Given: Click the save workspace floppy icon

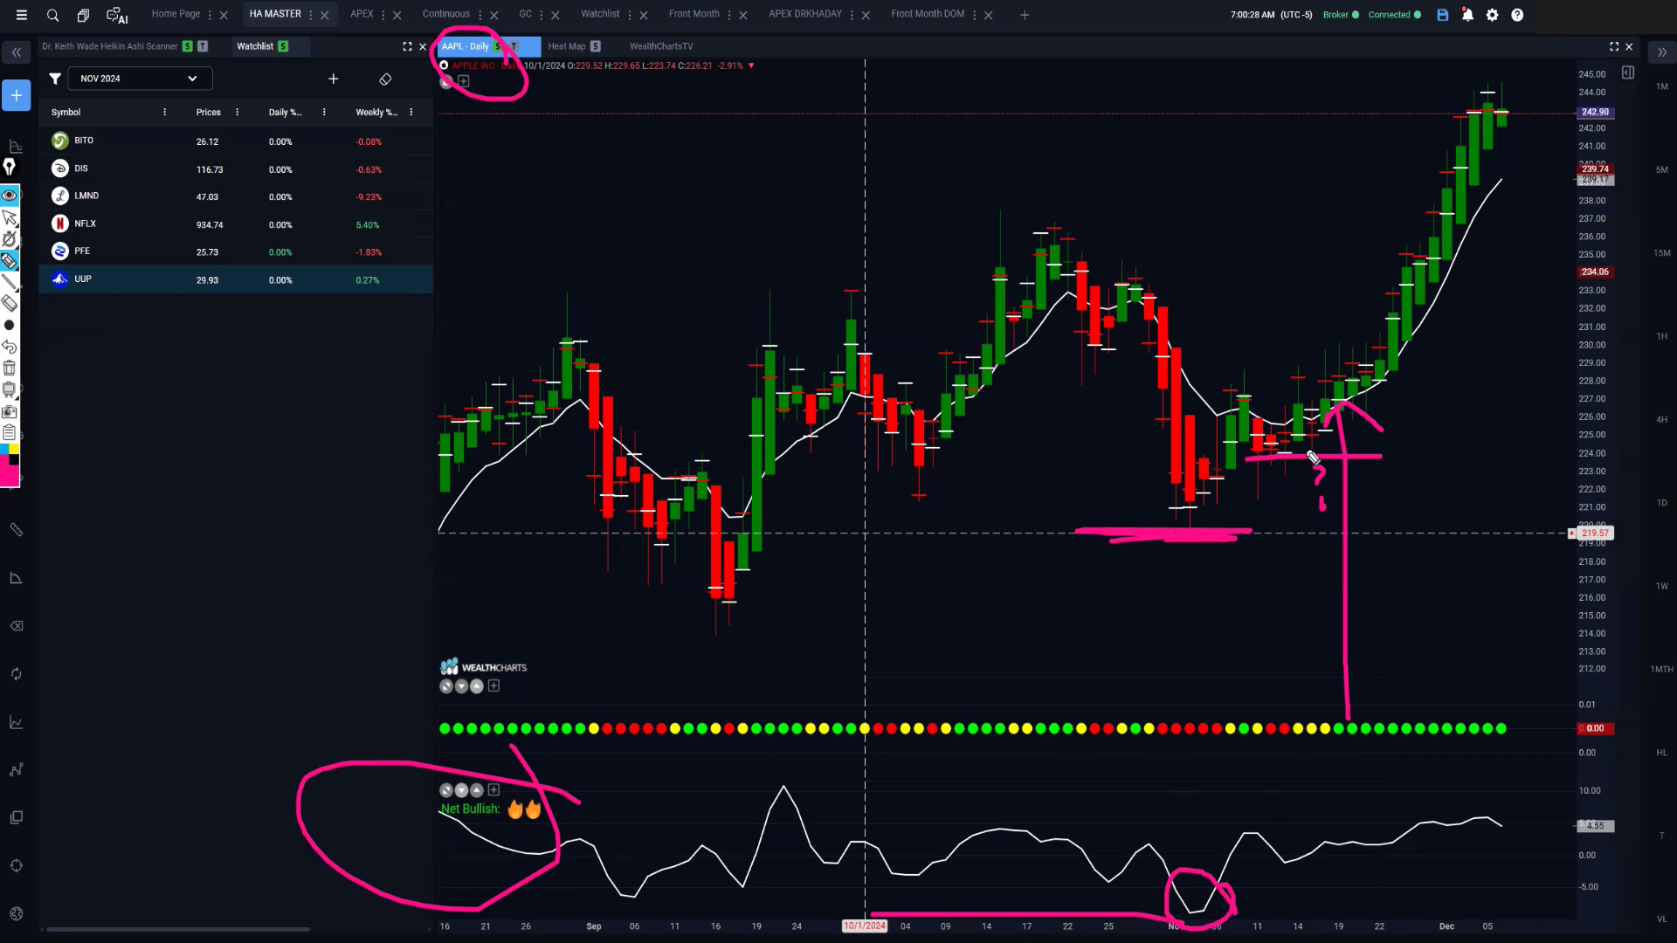Looking at the screenshot, I should [1443, 15].
